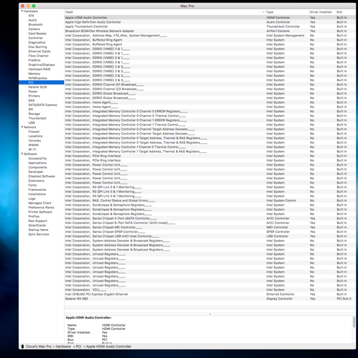The image size is (358, 358).
Task: Open Applications under Software
Action: [37, 163]
